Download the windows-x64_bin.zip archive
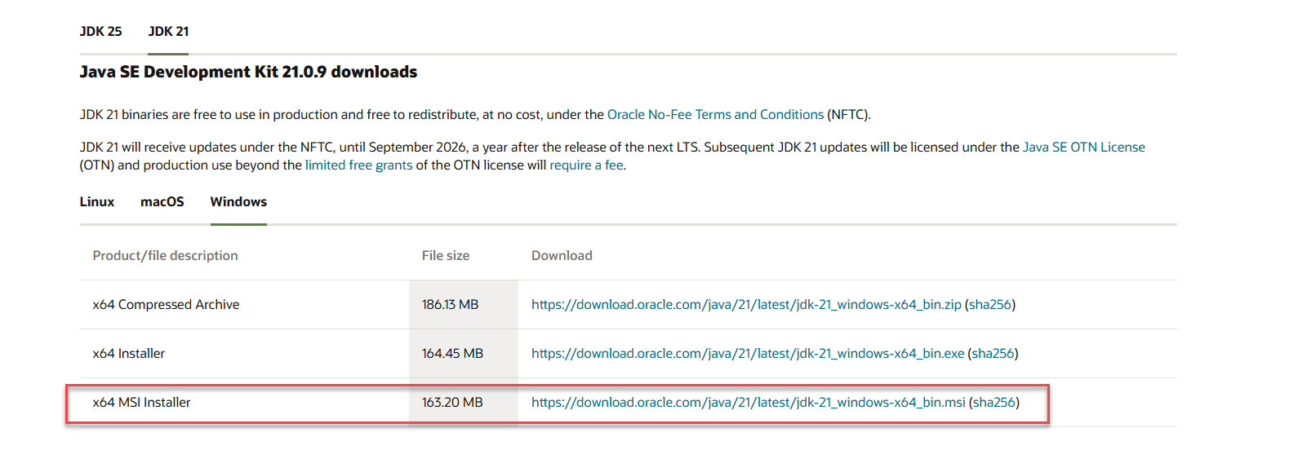The width and height of the screenshot is (1289, 450). 745,305
